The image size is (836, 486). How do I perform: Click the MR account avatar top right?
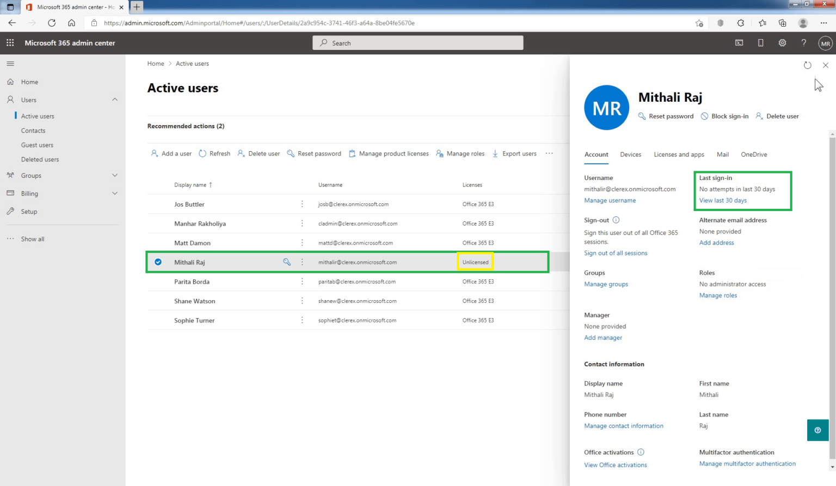click(825, 42)
